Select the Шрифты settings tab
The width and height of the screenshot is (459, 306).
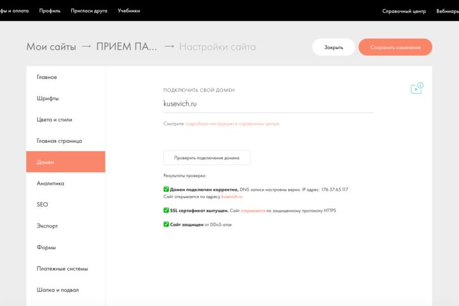point(66,98)
